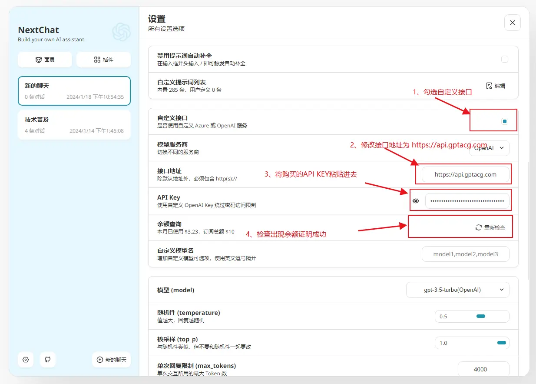Click 编辑 for custom prompt list

(496, 86)
